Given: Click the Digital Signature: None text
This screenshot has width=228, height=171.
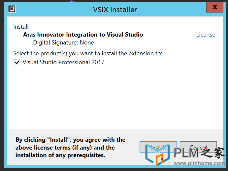Looking at the screenshot, I should coord(63,43).
